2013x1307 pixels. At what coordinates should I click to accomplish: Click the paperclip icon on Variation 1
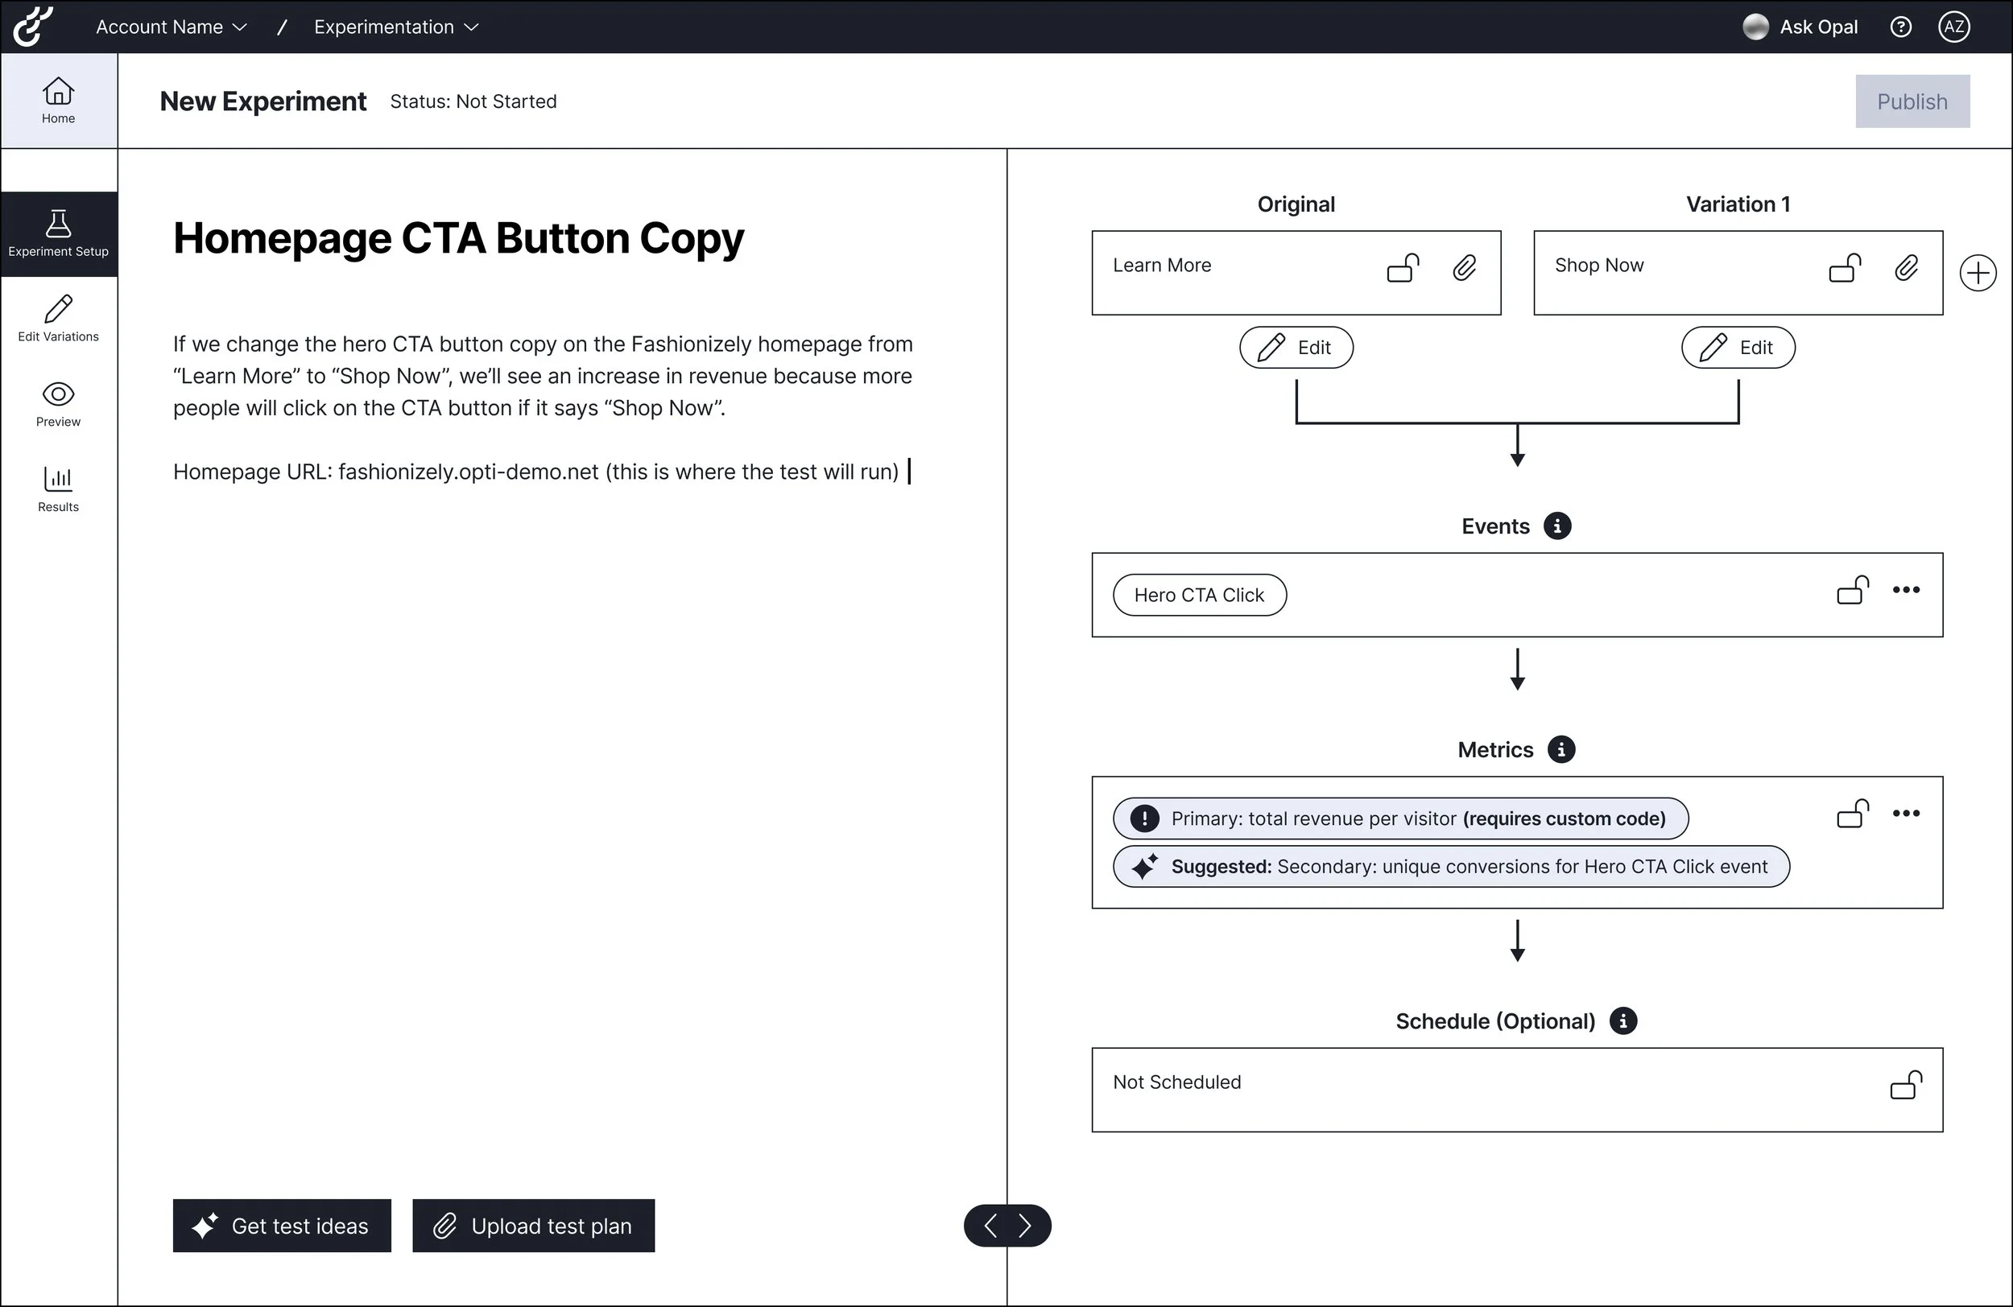[1906, 269]
